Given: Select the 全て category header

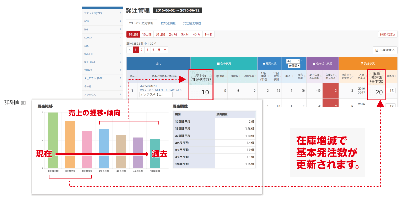Looking at the screenshot, I should pos(158,63).
